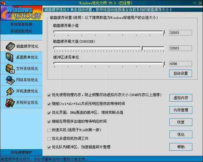Click the 磁盘缓存最小值 slider thumb

coord(164,32)
